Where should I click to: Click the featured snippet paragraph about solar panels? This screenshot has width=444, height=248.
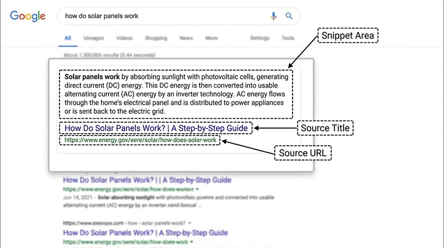click(176, 94)
